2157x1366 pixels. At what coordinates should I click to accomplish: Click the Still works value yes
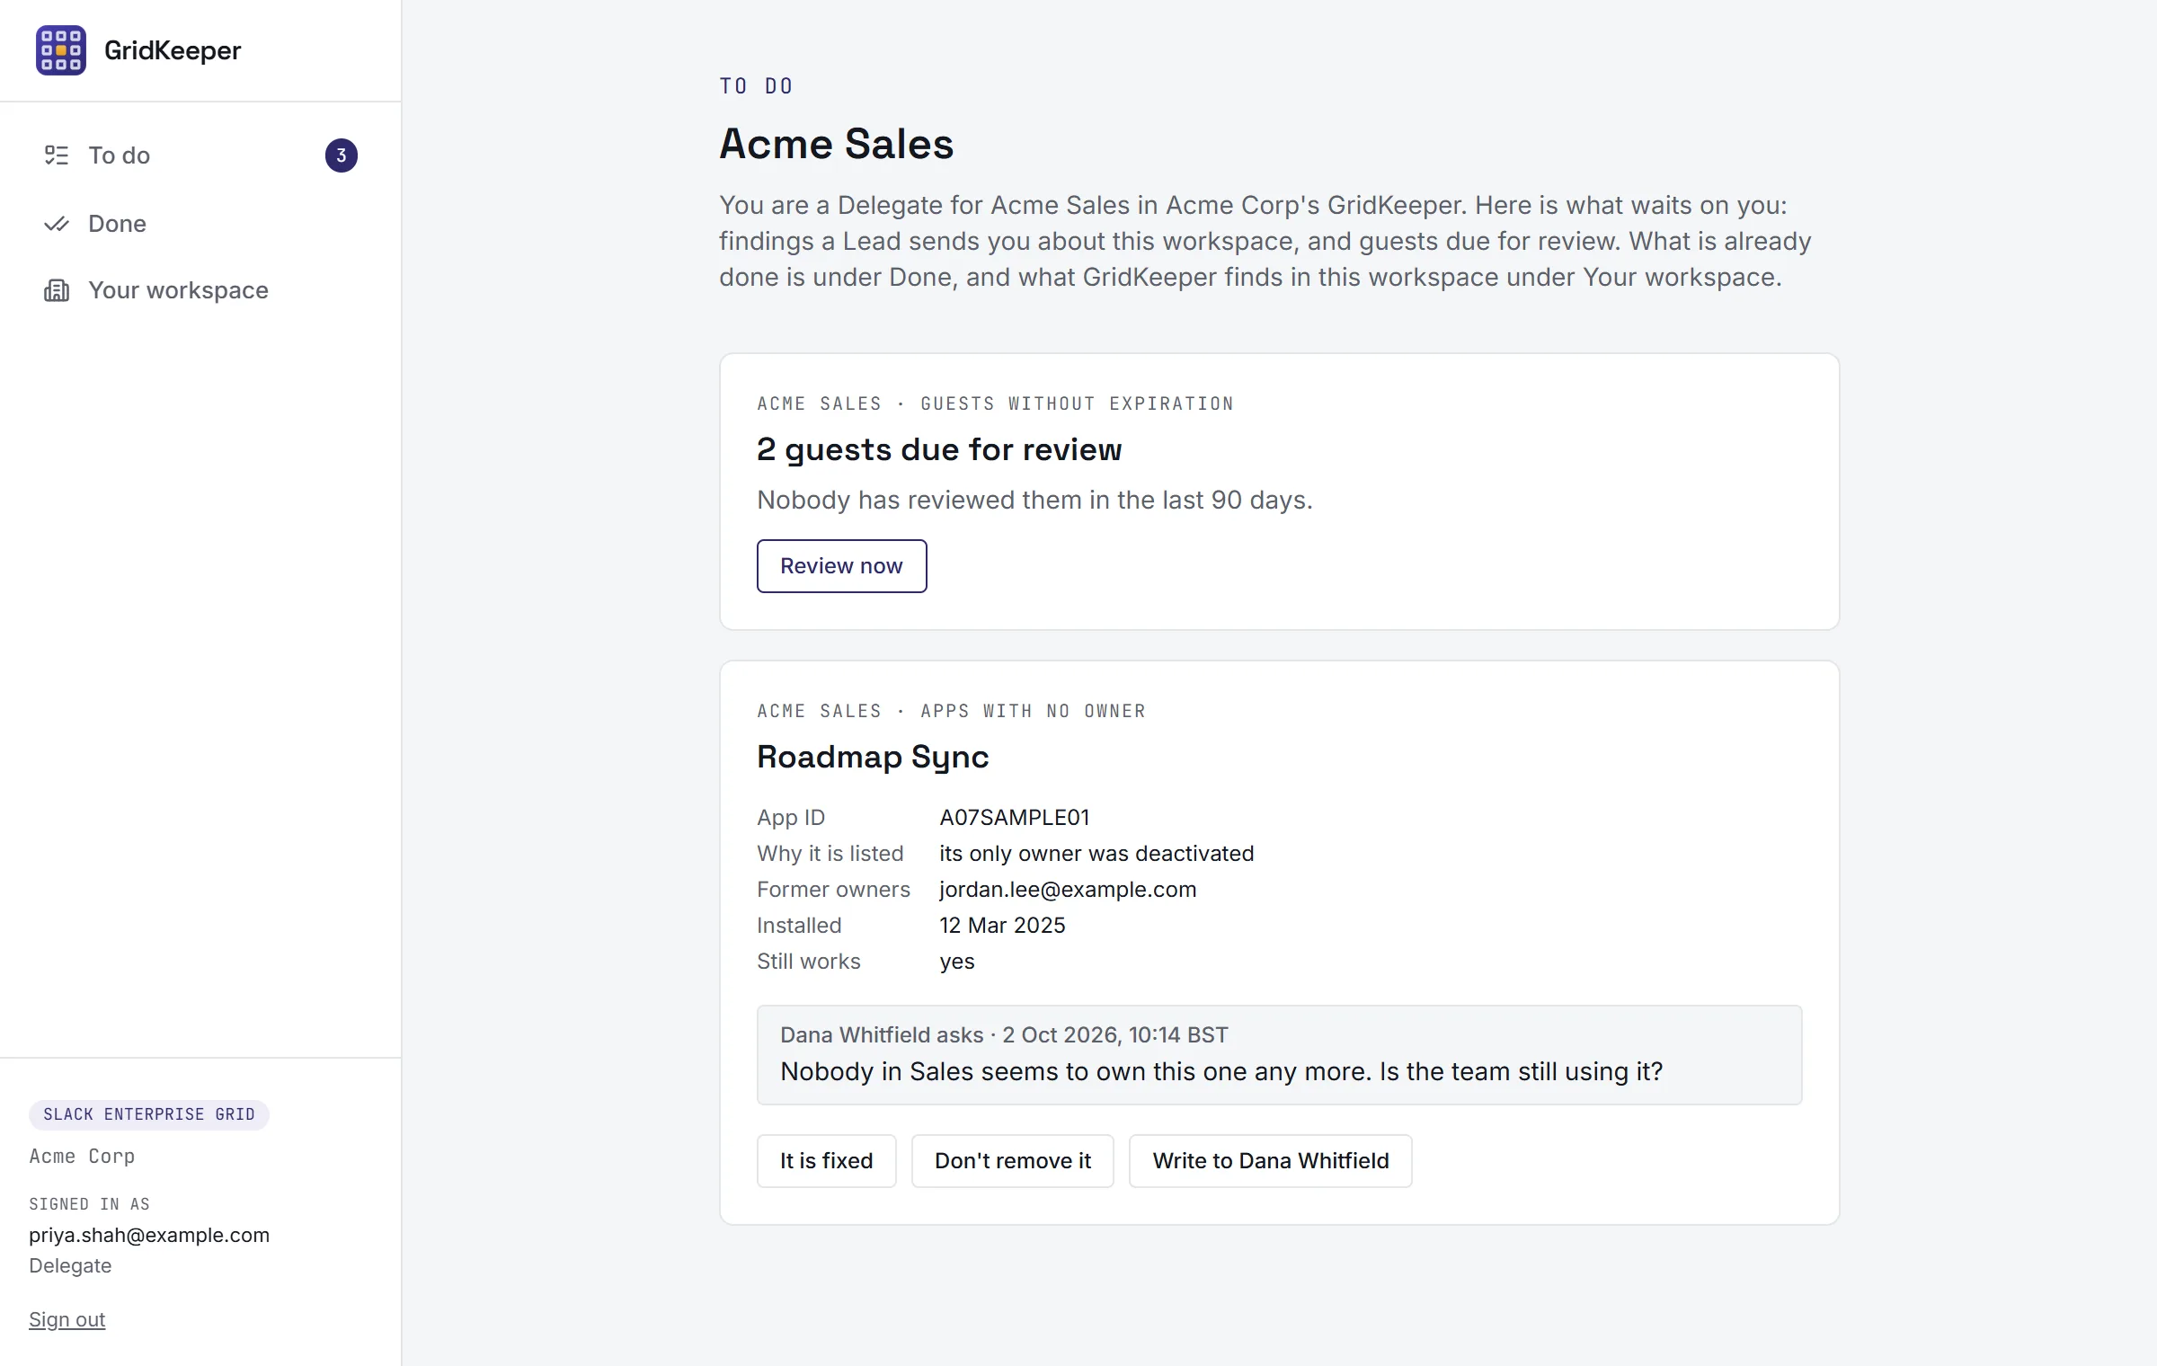point(957,962)
